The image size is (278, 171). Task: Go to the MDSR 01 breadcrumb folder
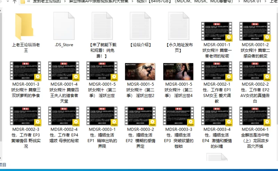click(252, 1)
